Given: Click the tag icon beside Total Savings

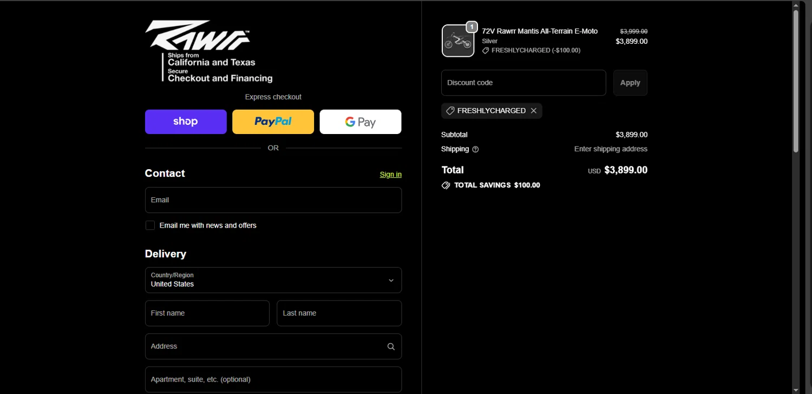Looking at the screenshot, I should pyautogui.click(x=446, y=185).
